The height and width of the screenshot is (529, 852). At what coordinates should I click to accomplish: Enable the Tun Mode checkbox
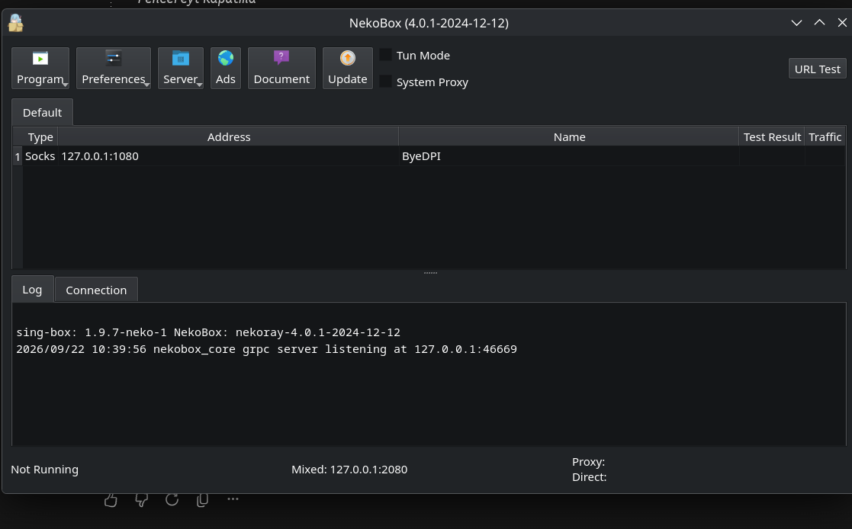385,55
